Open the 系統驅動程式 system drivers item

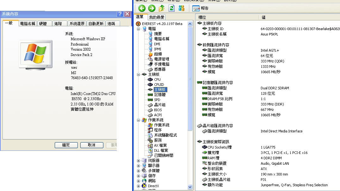165,135
